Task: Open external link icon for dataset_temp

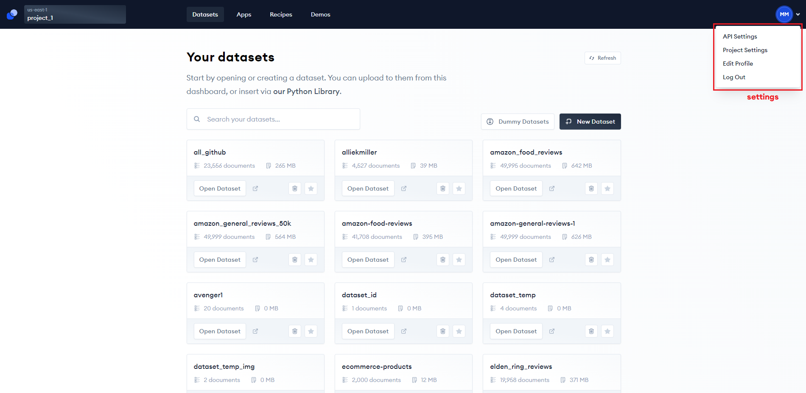Action: [552, 331]
